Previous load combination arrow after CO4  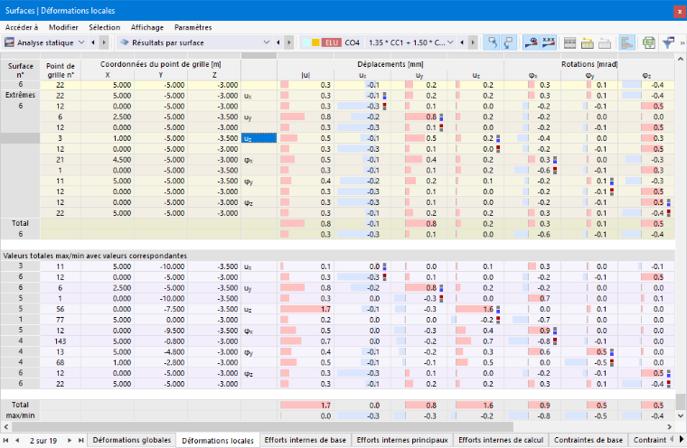click(462, 42)
